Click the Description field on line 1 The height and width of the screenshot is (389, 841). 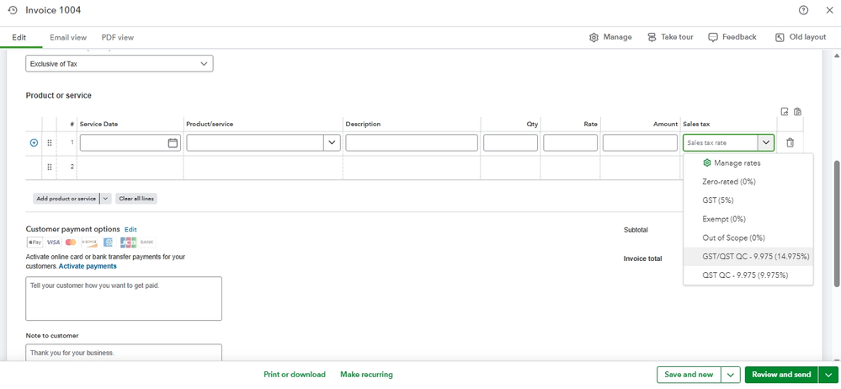click(x=412, y=143)
